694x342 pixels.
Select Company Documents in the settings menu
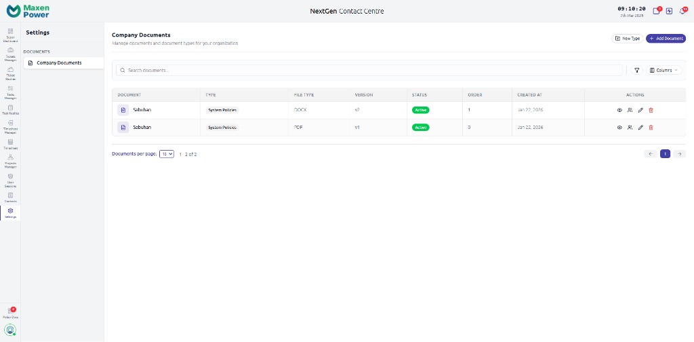coord(62,62)
